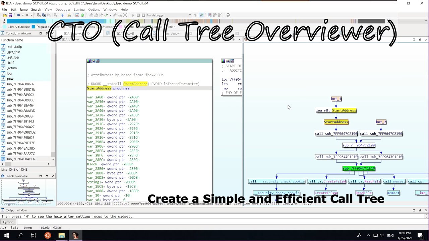
Task: Open the File menu
Action: (x=4, y=9)
